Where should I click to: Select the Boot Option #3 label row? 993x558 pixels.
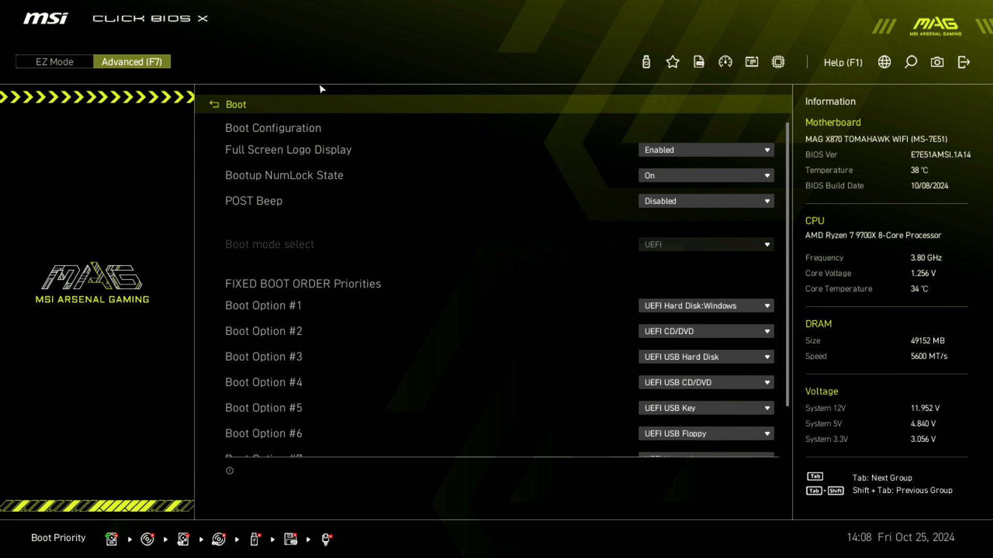[264, 357]
